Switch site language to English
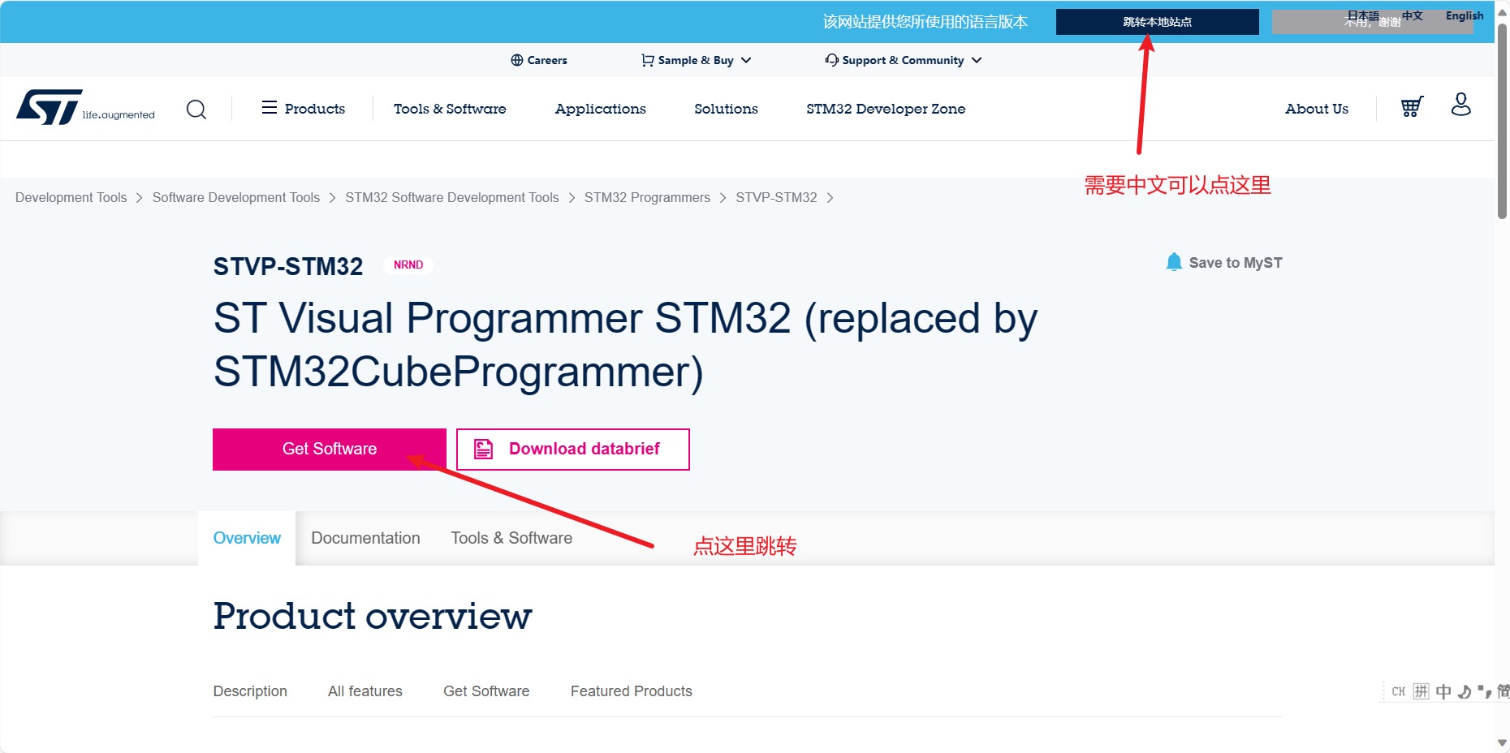Viewport: 1510px width, 753px height. (1465, 15)
